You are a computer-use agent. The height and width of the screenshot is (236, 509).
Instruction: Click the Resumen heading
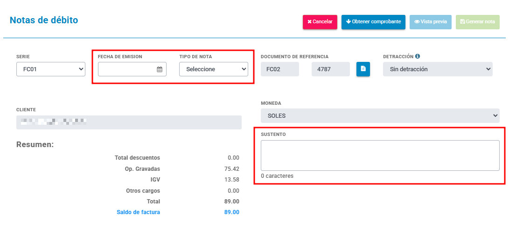35,144
